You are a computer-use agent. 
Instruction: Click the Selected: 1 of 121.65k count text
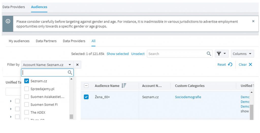coord(88,54)
